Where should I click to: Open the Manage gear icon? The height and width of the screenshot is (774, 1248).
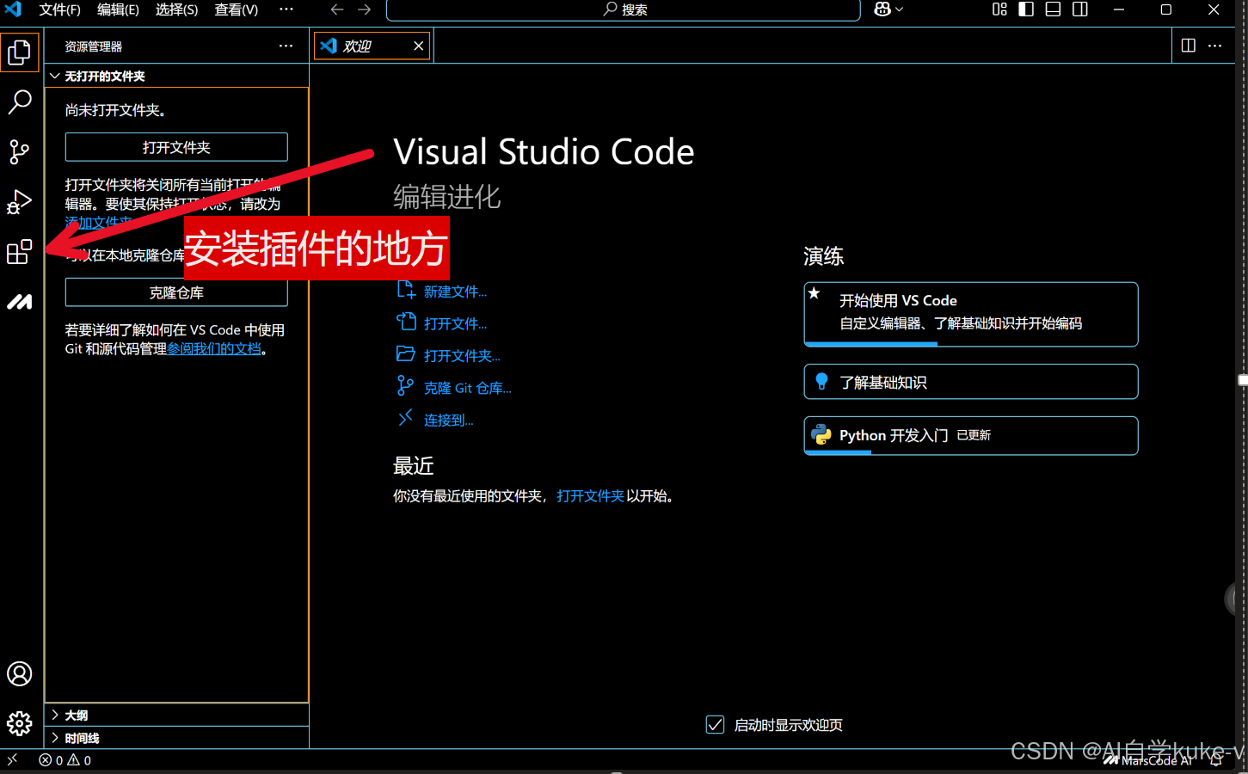pyautogui.click(x=20, y=723)
